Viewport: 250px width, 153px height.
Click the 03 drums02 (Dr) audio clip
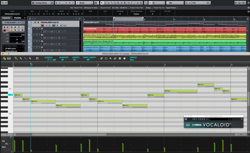coord(165,30)
